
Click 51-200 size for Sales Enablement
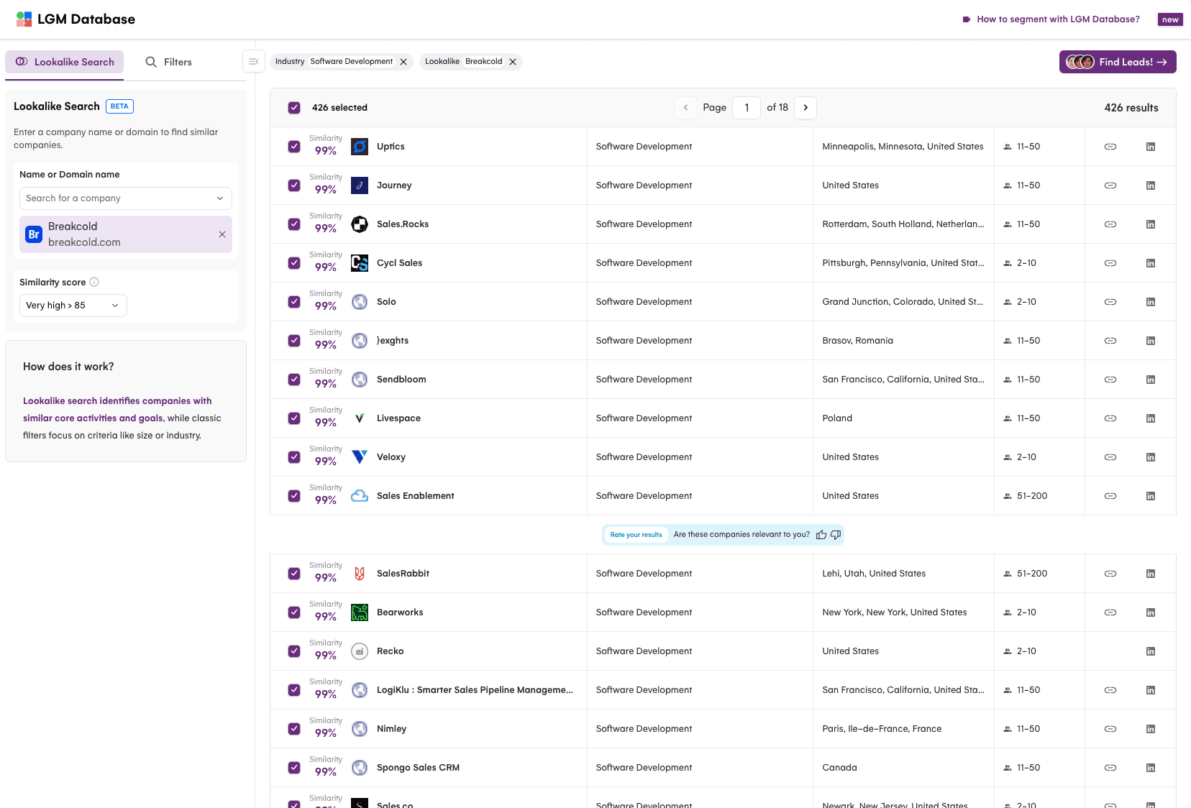tap(1032, 496)
